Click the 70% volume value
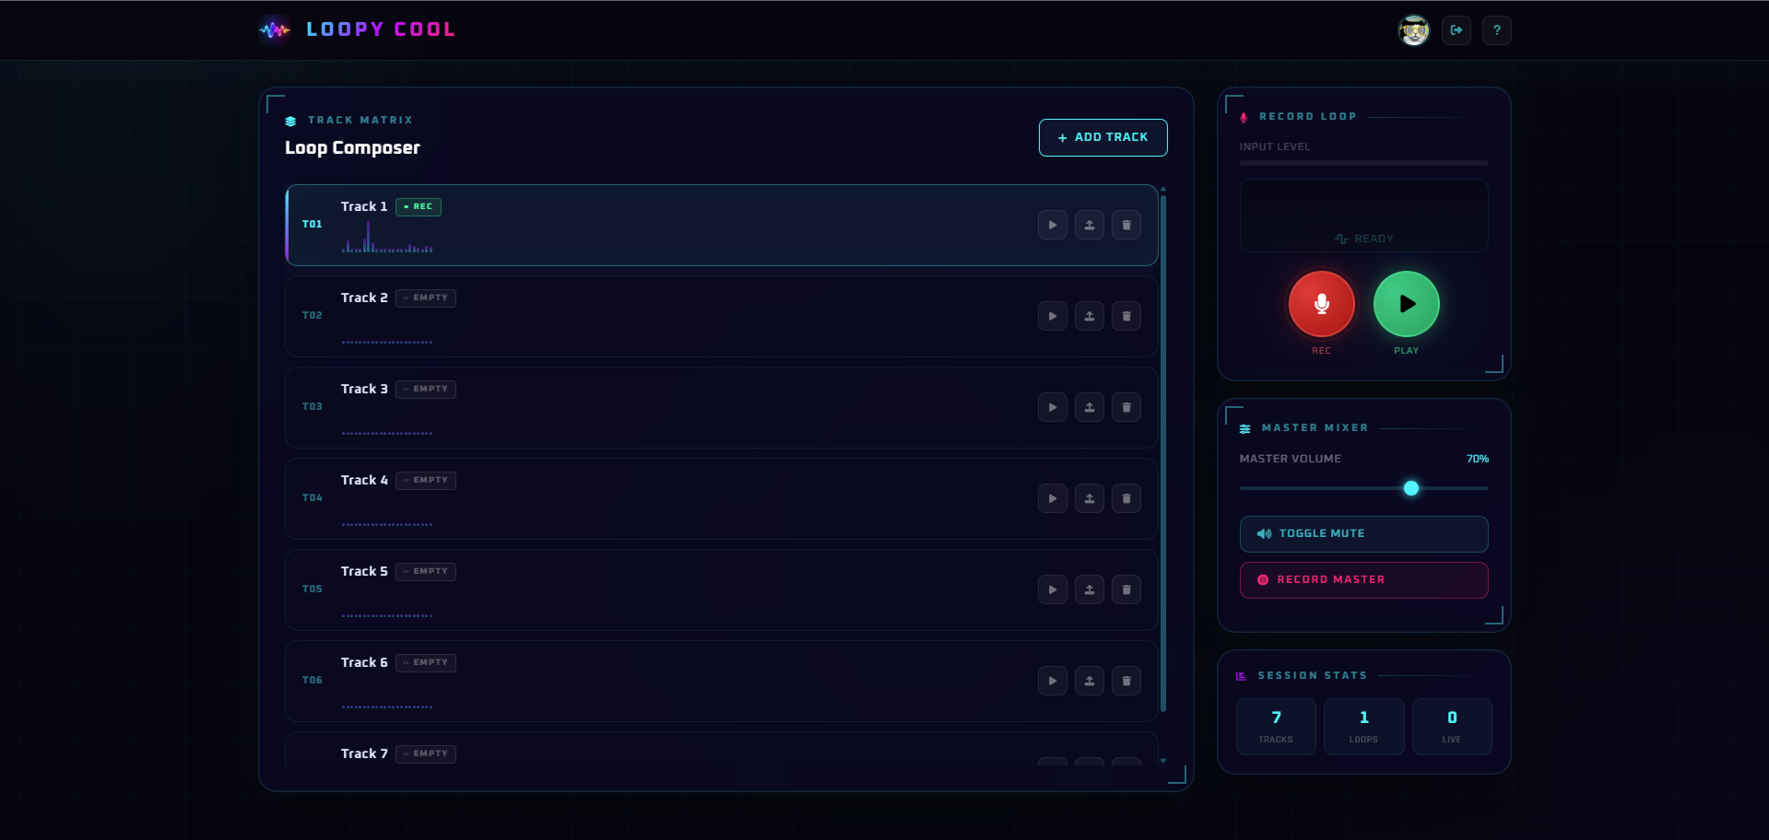The width and height of the screenshot is (1769, 840). tap(1477, 459)
